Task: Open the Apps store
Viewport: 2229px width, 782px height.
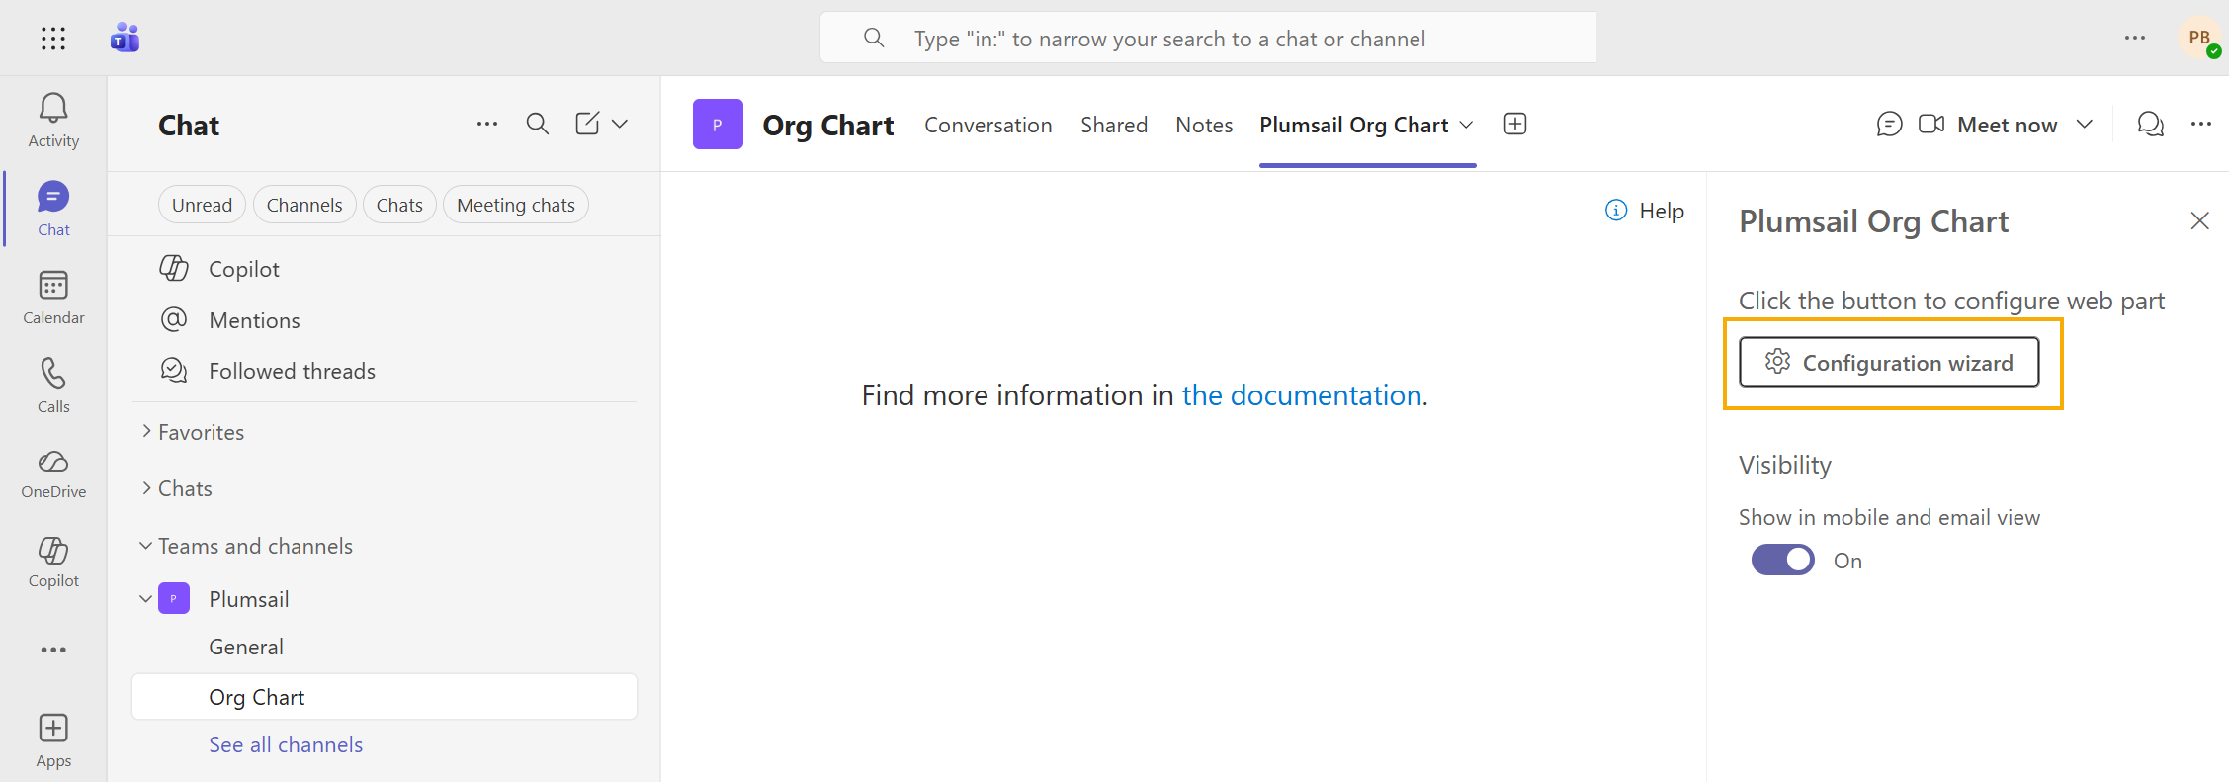Action: (x=53, y=740)
